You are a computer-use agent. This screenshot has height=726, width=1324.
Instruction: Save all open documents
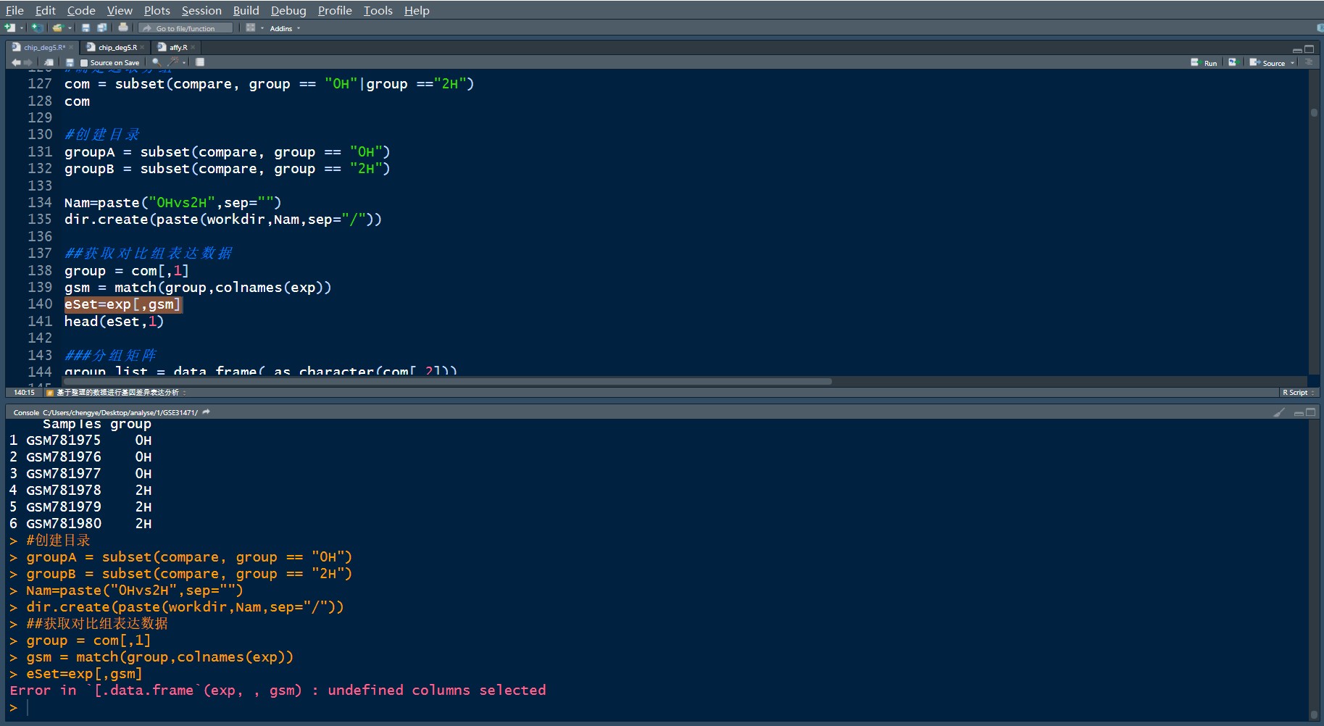tap(102, 28)
